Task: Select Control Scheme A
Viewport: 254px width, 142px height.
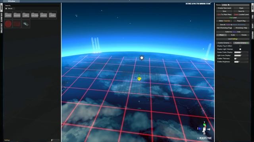Action: point(224,43)
